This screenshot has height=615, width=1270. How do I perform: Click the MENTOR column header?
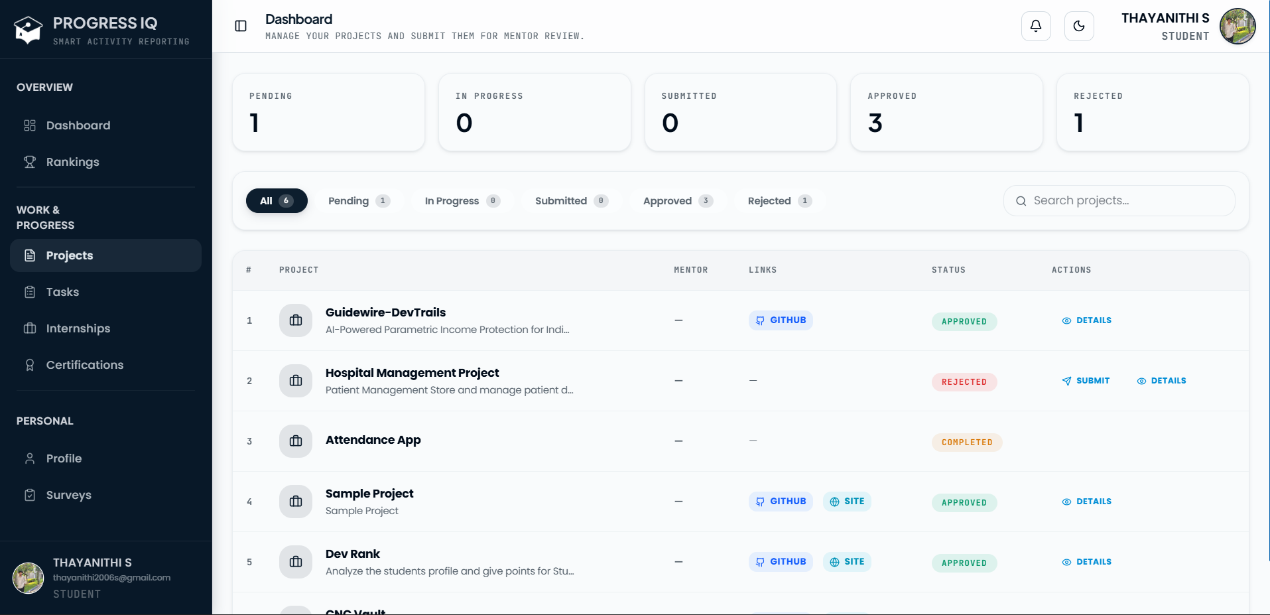point(690,270)
